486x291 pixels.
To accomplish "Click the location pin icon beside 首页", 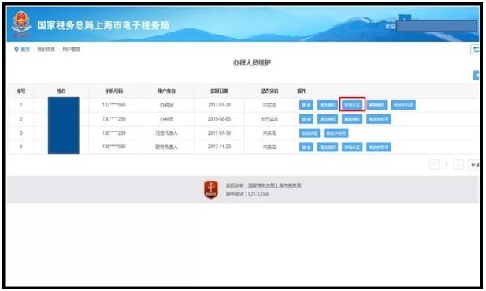I will click(x=17, y=50).
